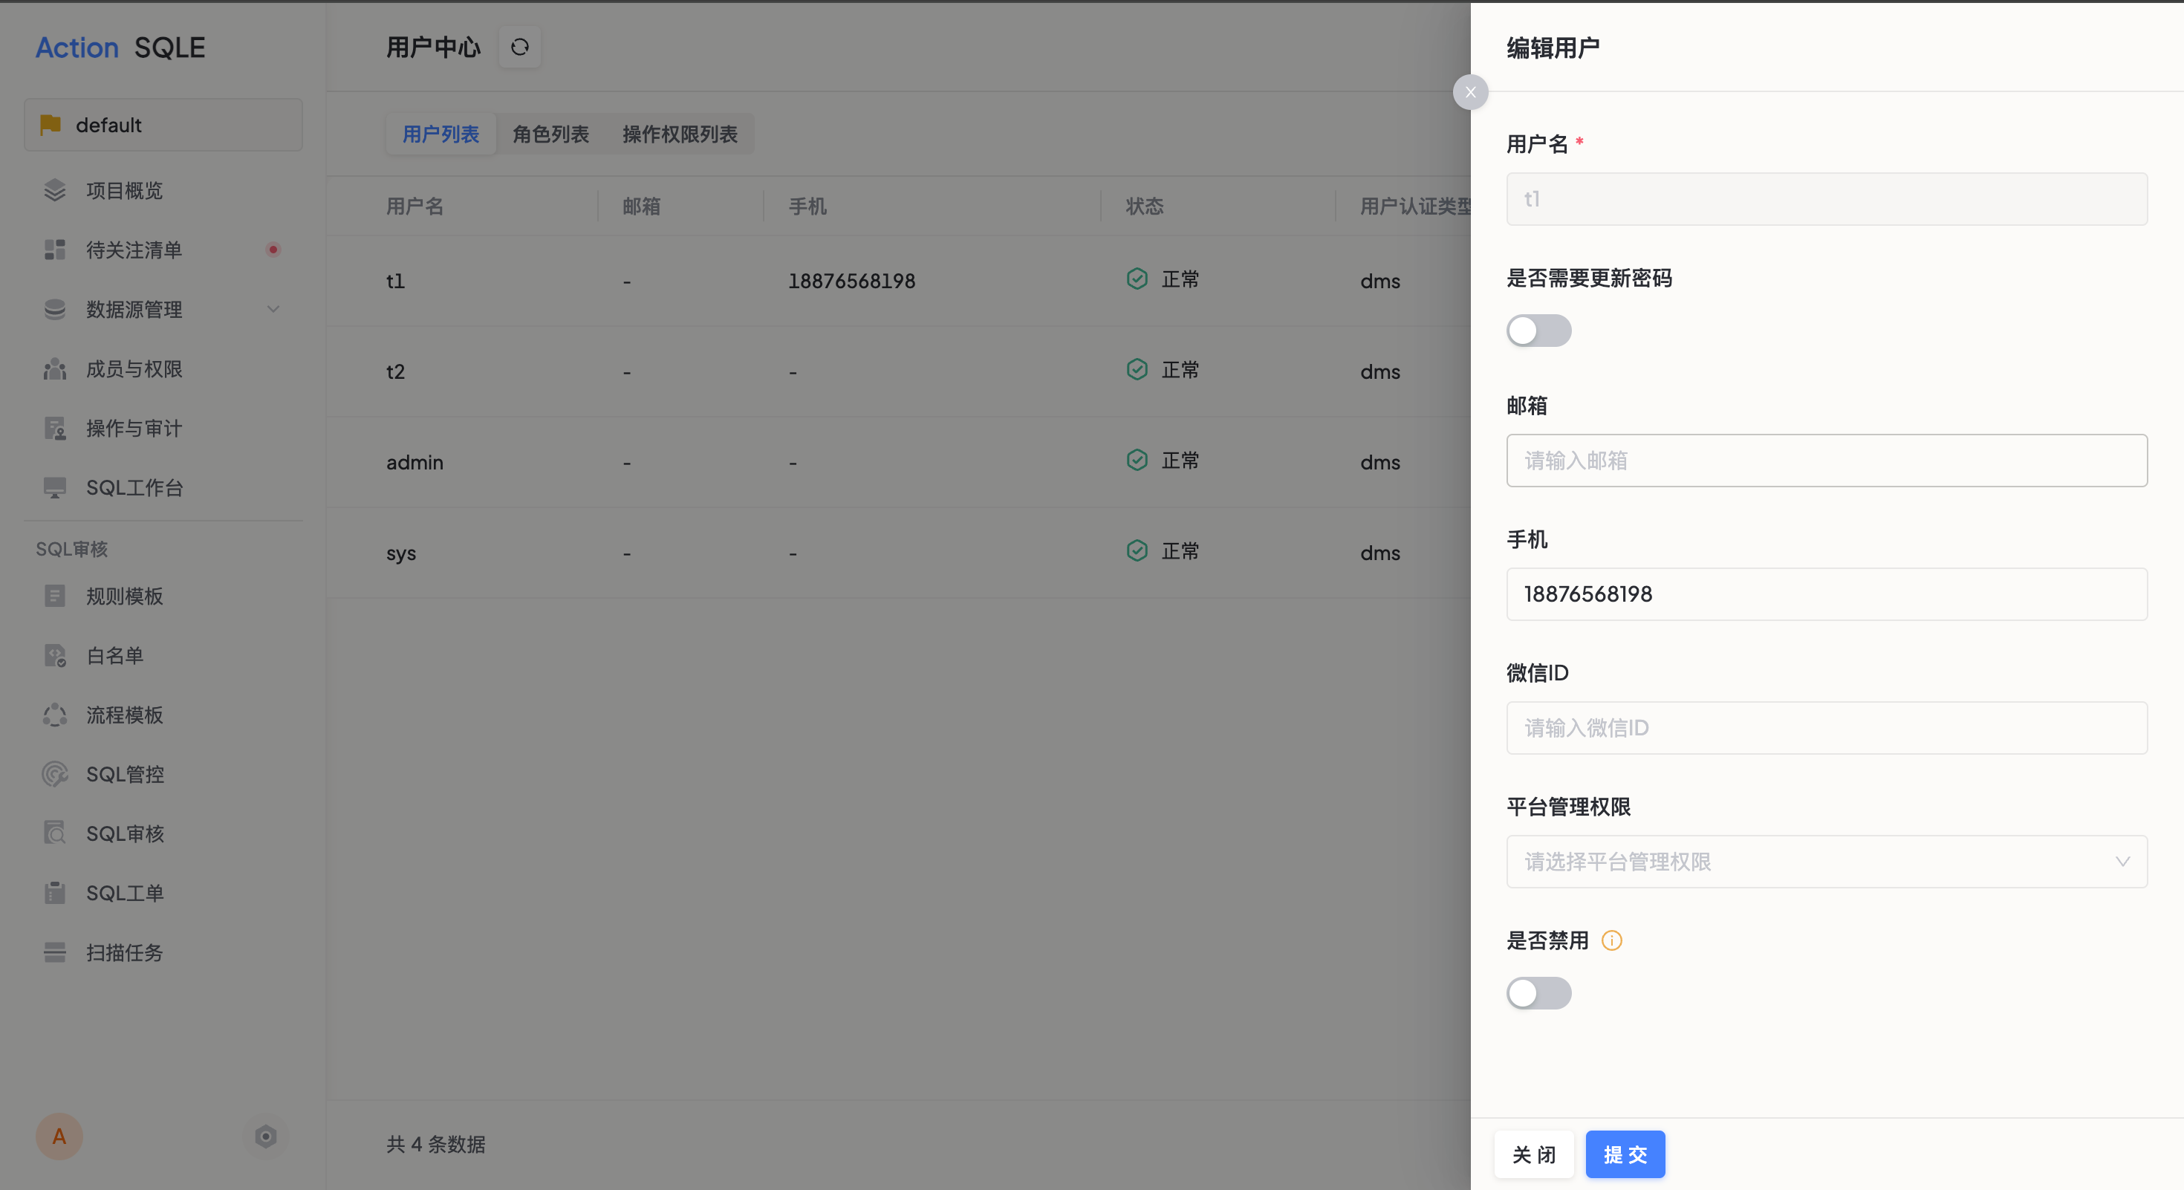Image resolution: width=2184 pixels, height=1190 pixels.
Task: Click the SQL管控 sidebar icon
Action: tap(54, 773)
